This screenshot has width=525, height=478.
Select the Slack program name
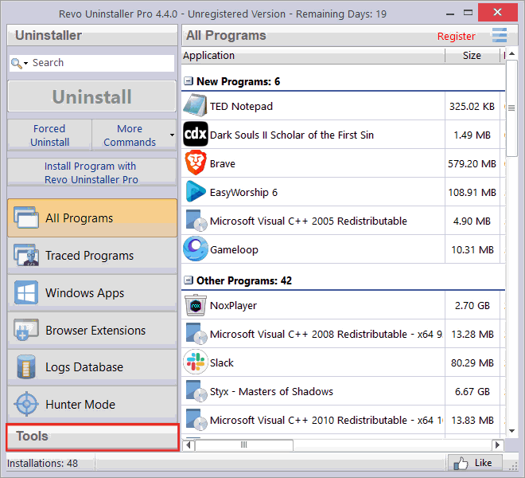point(221,362)
